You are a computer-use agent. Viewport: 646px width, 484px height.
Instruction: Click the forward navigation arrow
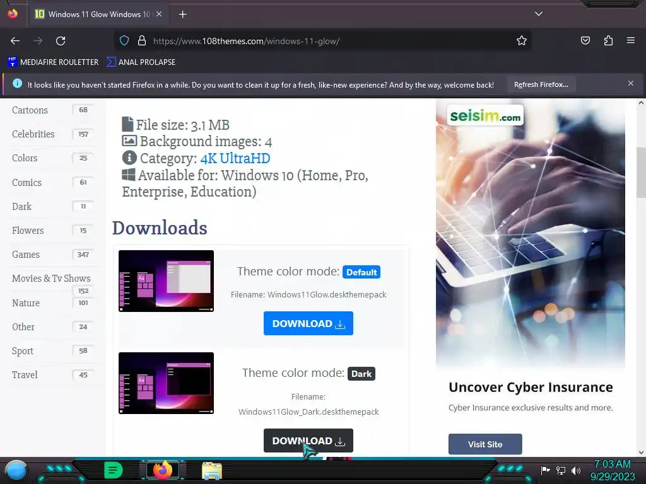[38, 41]
